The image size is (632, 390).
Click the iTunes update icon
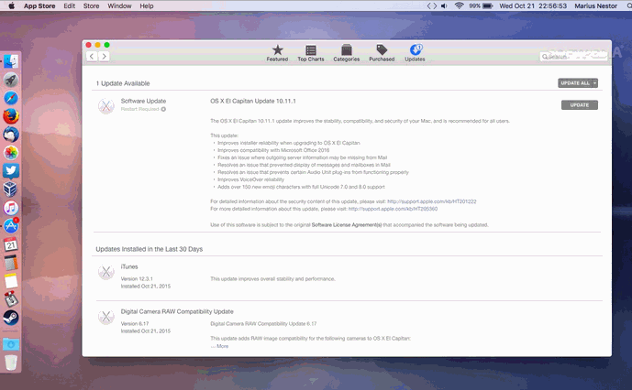click(106, 272)
